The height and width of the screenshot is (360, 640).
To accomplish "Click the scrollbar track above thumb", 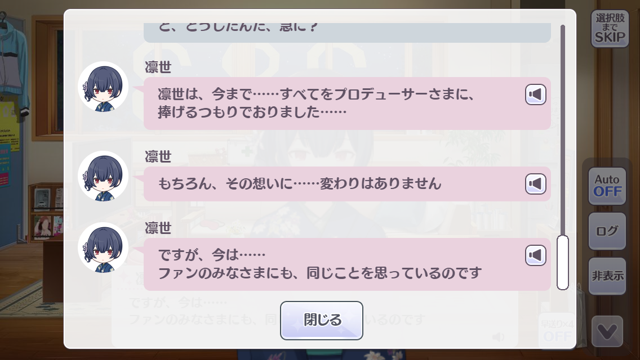I will tap(563, 129).
